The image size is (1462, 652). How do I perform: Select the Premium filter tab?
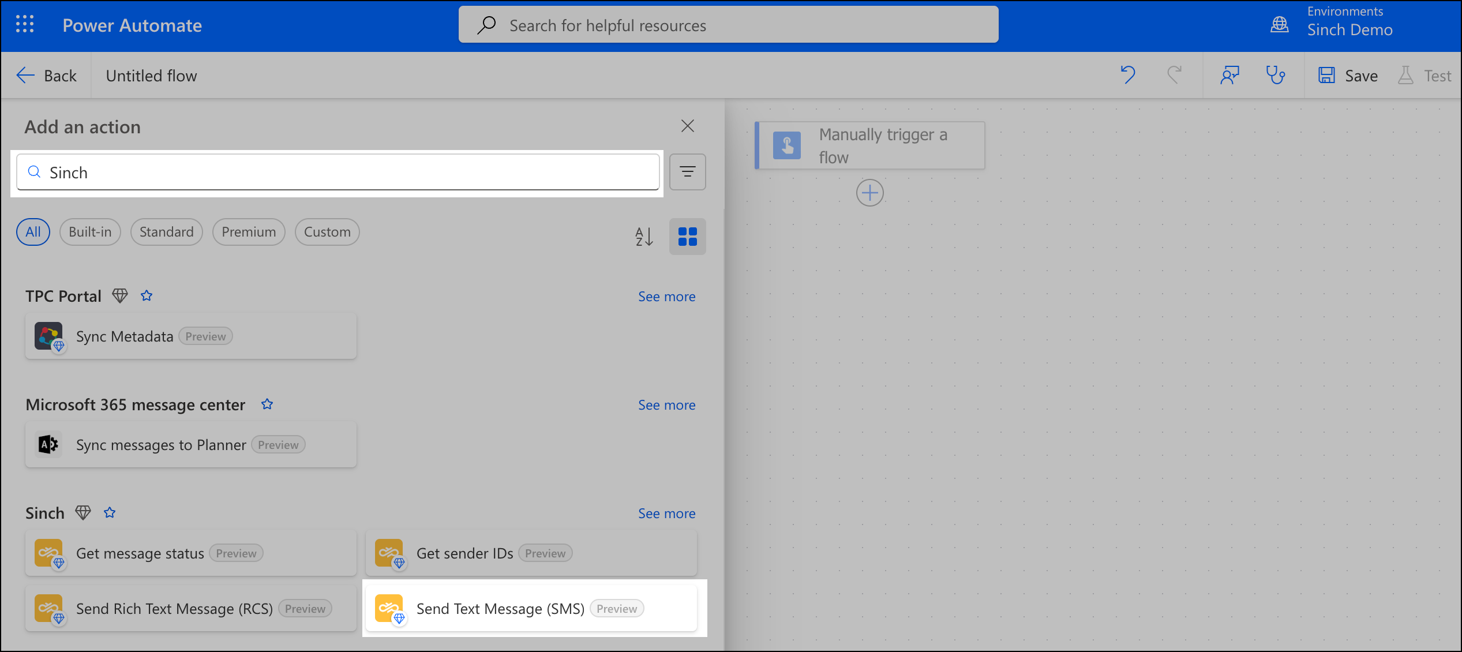[x=249, y=232]
